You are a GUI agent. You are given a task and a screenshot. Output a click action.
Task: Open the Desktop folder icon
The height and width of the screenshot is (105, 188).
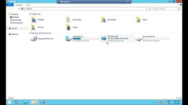pos(33,20)
